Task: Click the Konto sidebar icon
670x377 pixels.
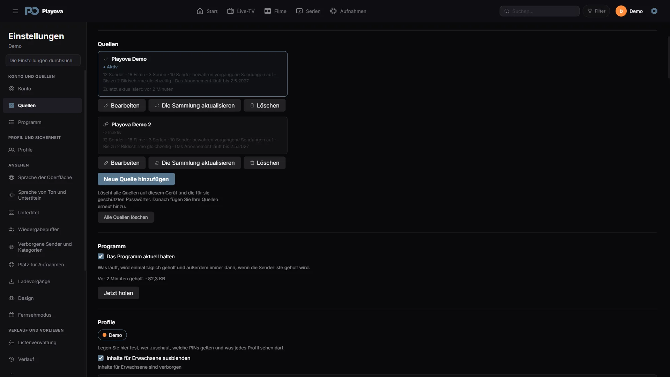Action: [12, 89]
